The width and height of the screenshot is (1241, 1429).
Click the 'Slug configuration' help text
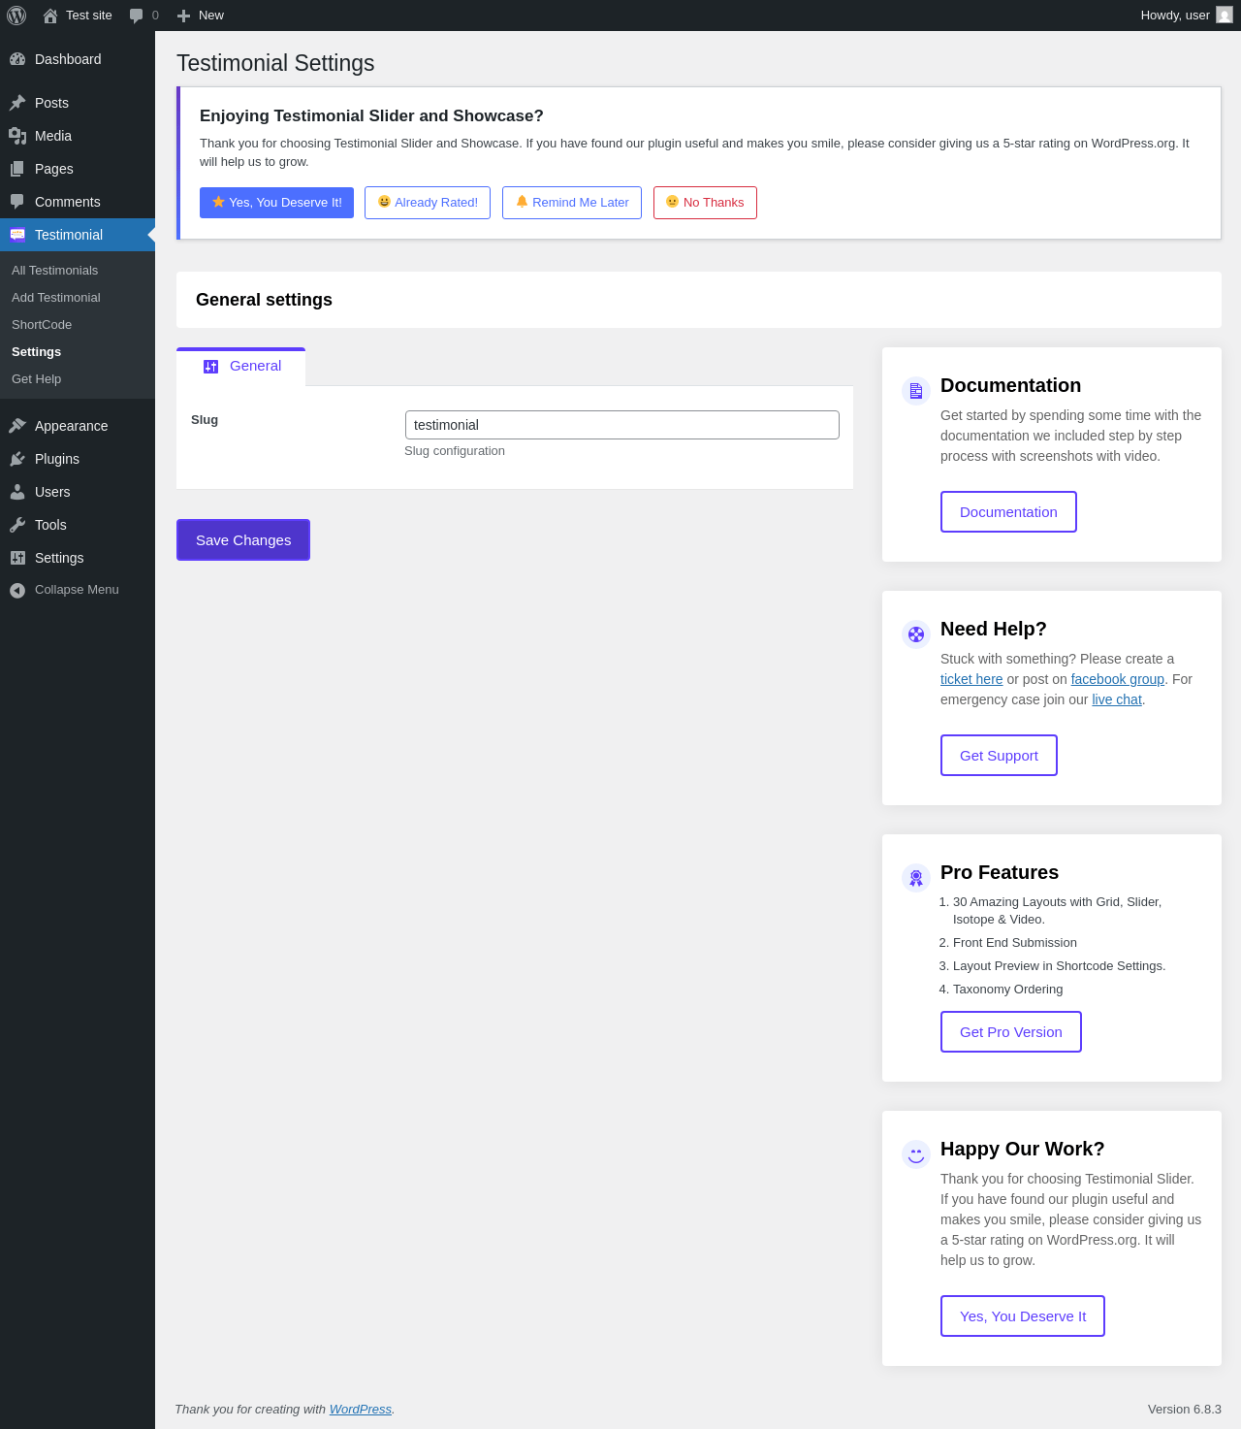pos(455,451)
